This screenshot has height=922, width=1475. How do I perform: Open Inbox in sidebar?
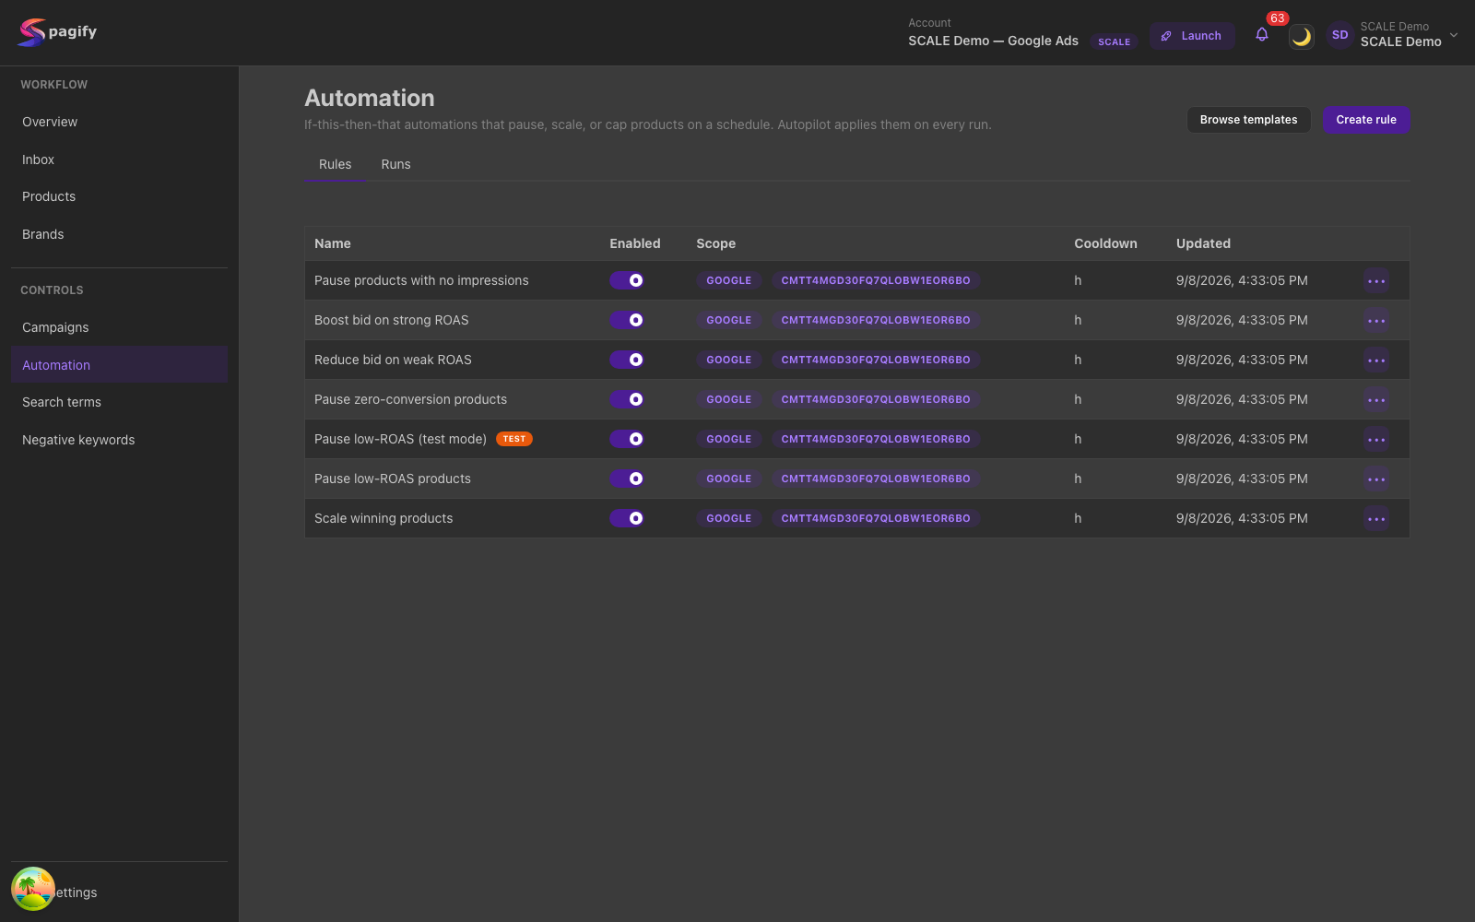coord(119,160)
